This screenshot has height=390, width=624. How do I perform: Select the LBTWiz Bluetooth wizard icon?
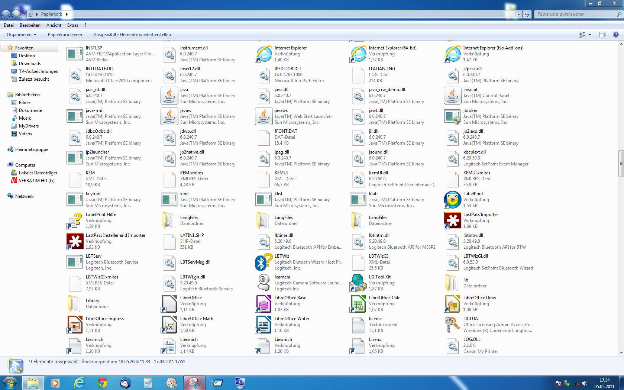point(263,262)
